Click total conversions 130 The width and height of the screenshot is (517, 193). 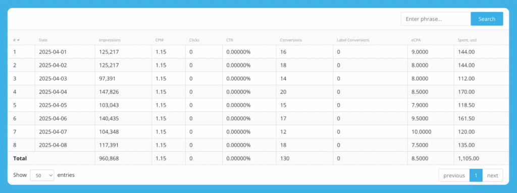tap(285, 158)
